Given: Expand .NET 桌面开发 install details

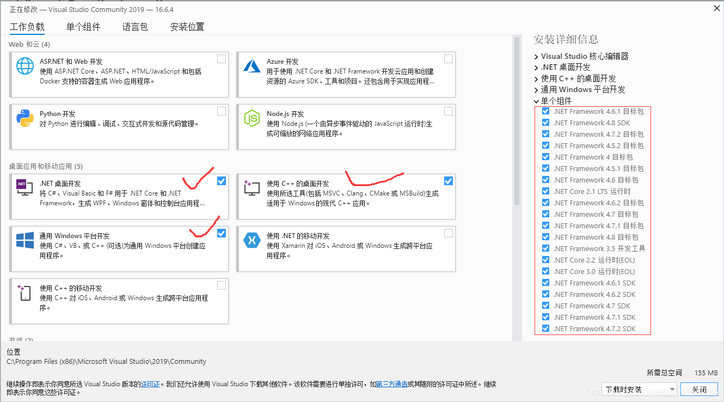Looking at the screenshot, I should pyautogui.click(x=536, y=67).
